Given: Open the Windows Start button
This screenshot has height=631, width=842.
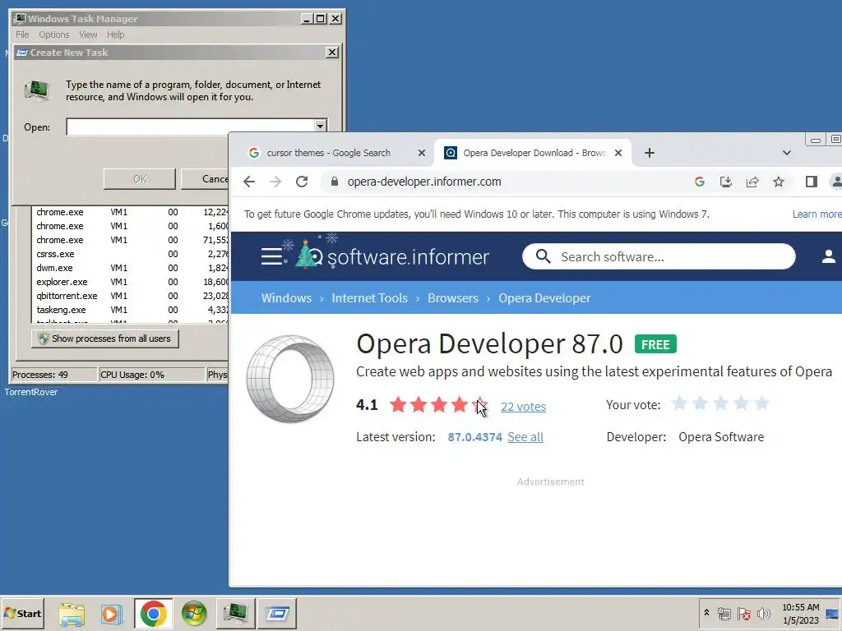Looking at the screenshot, I should pos(22,613).
